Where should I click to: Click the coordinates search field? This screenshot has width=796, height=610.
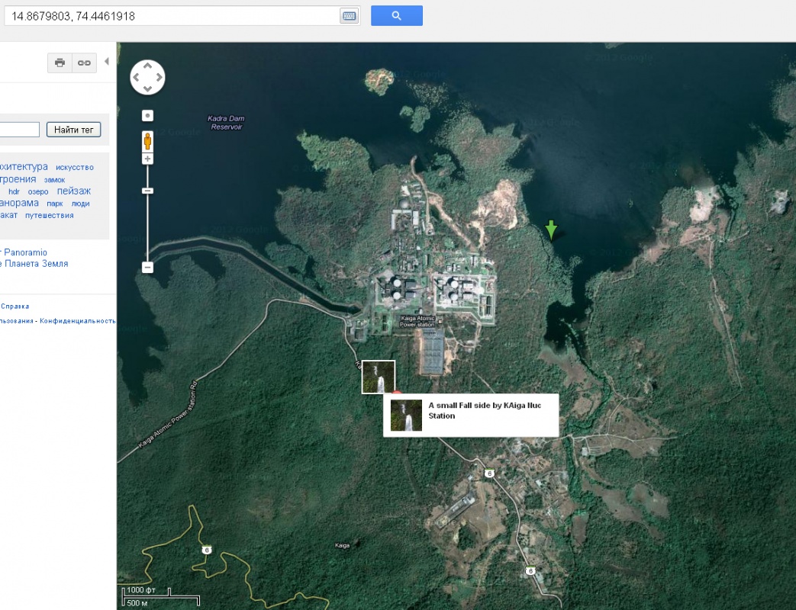[x=172, y=16]
